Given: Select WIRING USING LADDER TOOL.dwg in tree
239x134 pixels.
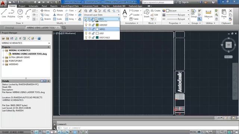Looking at the screenshot, I should click(29, 54).
